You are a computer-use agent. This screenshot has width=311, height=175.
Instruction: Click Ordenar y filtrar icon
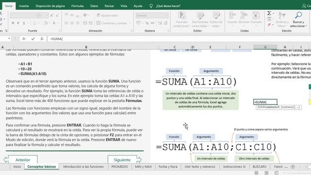click(x=282, y=15)
